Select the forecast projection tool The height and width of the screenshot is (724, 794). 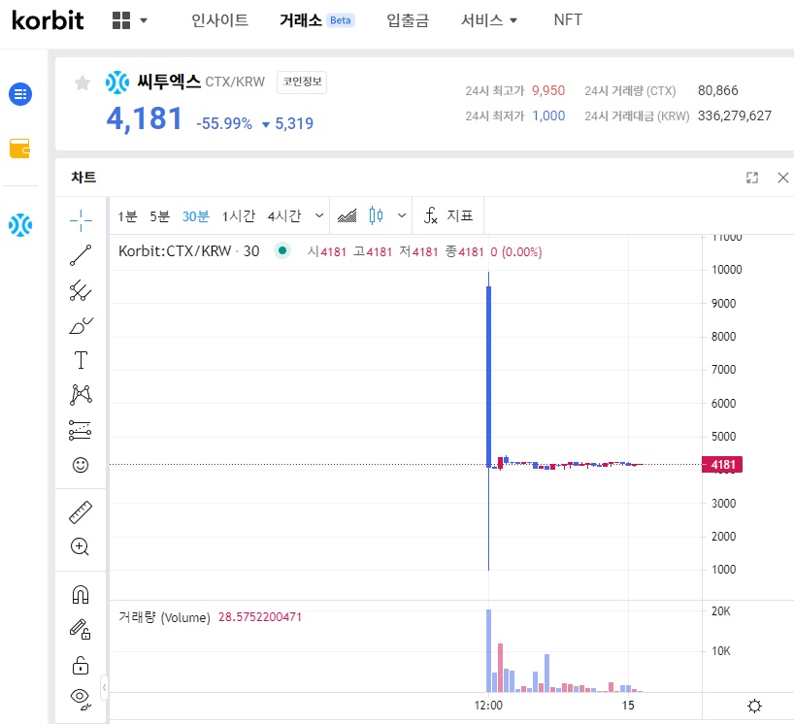[80, 430]
